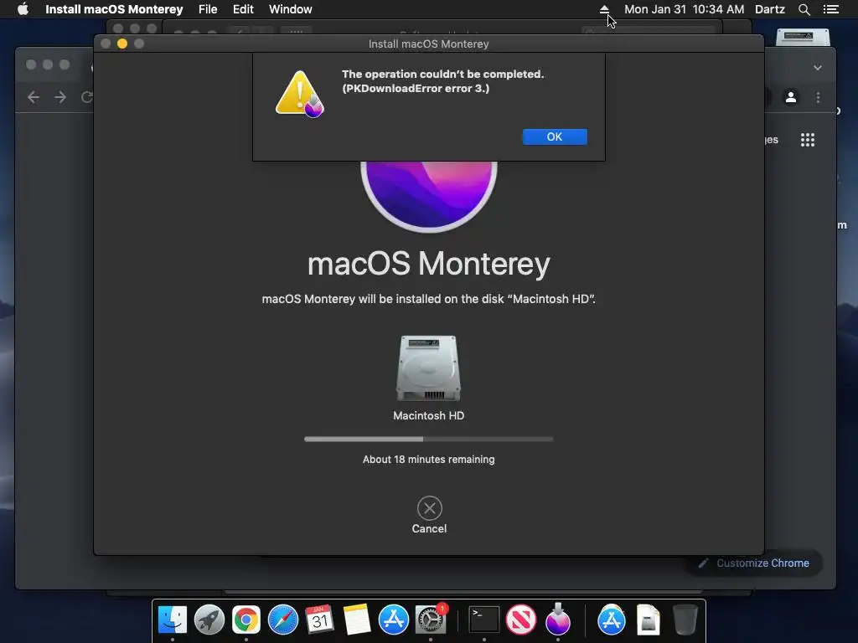The width and height of the screenshot is (858, 643).
Task: Open Terminal from the Dock
Action: coord(484,620)
